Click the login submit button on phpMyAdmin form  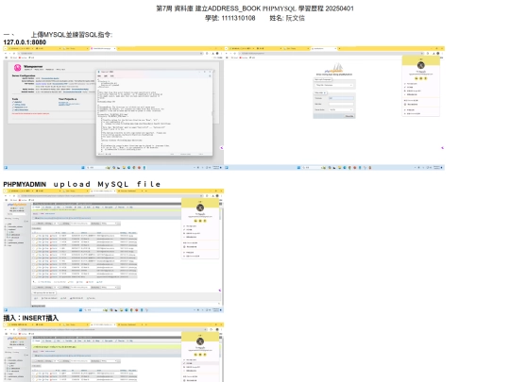point(349,116)
